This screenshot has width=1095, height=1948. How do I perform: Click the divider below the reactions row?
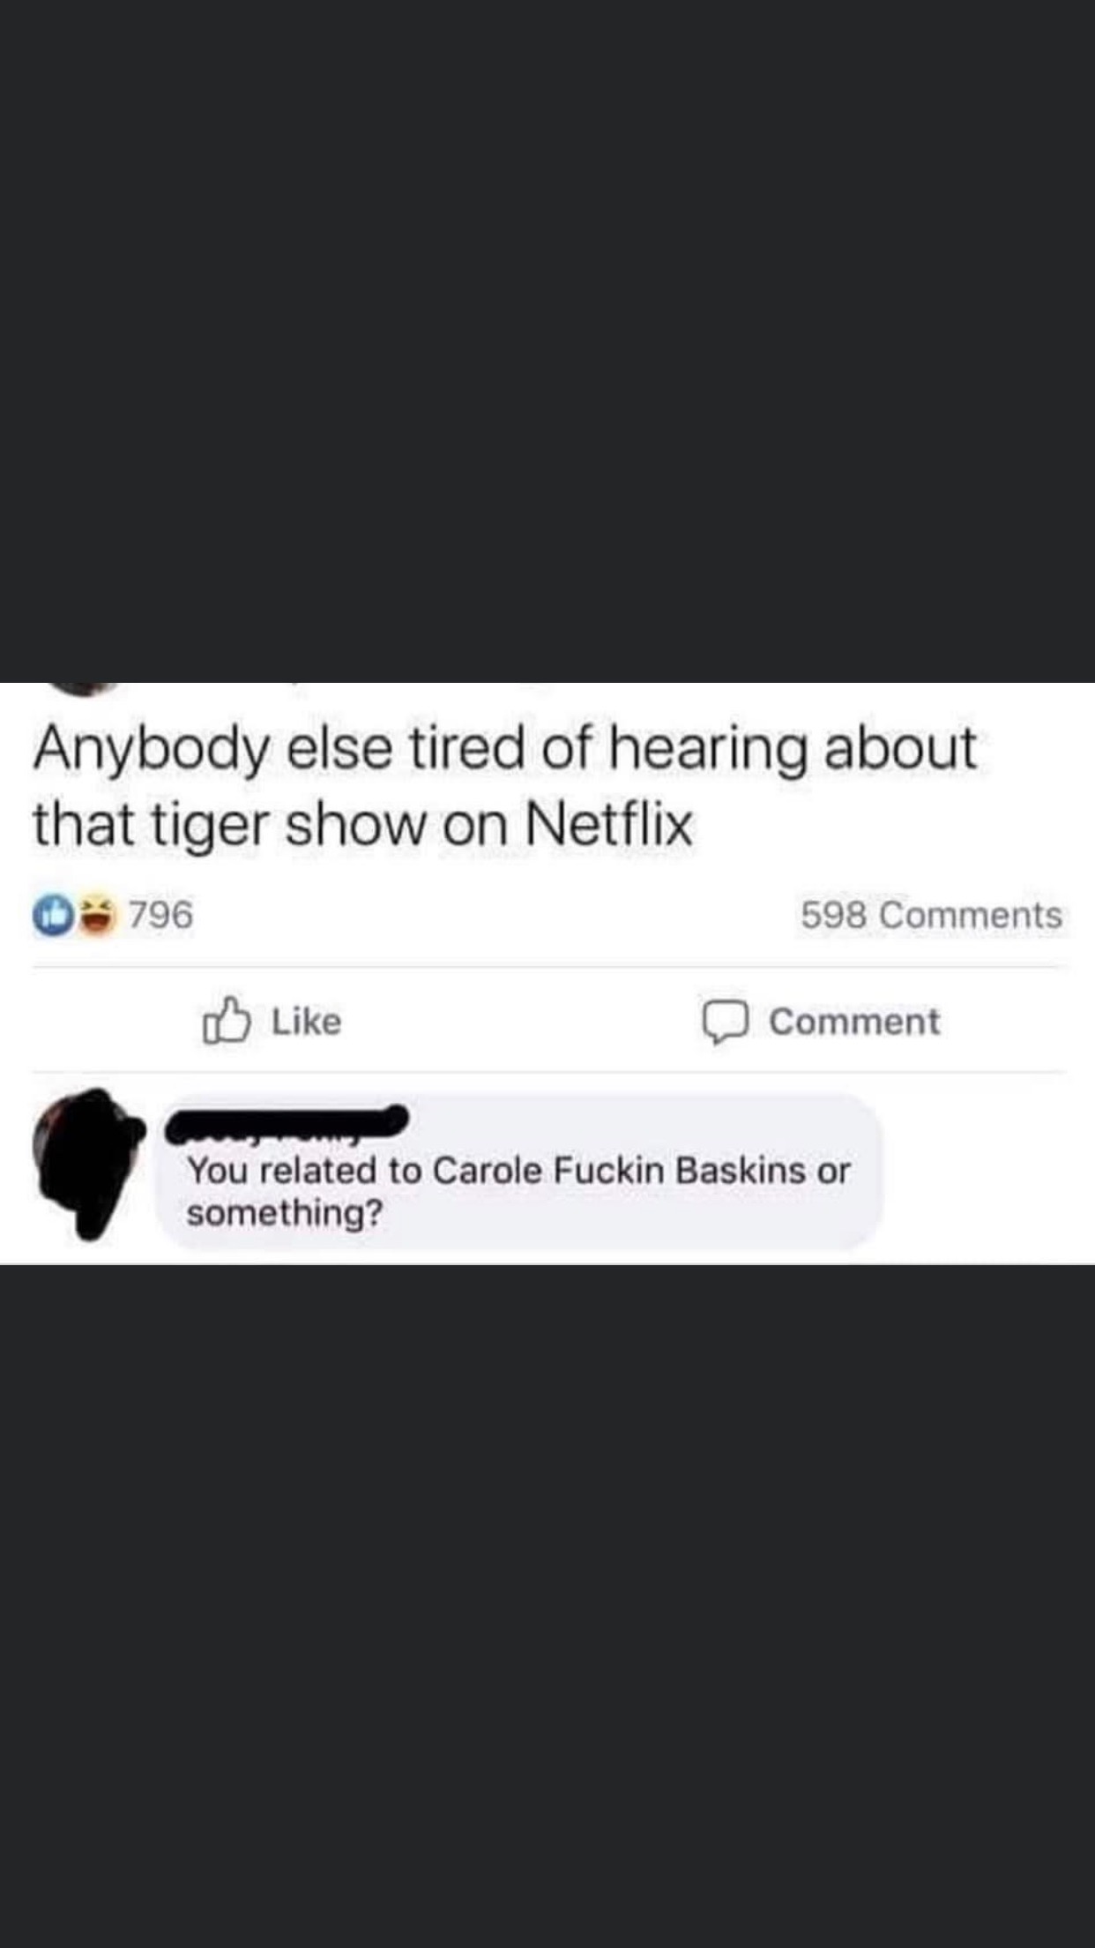point(547,967)
